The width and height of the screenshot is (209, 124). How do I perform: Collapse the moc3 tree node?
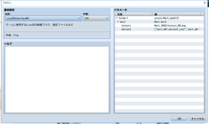tap(118, 22)
